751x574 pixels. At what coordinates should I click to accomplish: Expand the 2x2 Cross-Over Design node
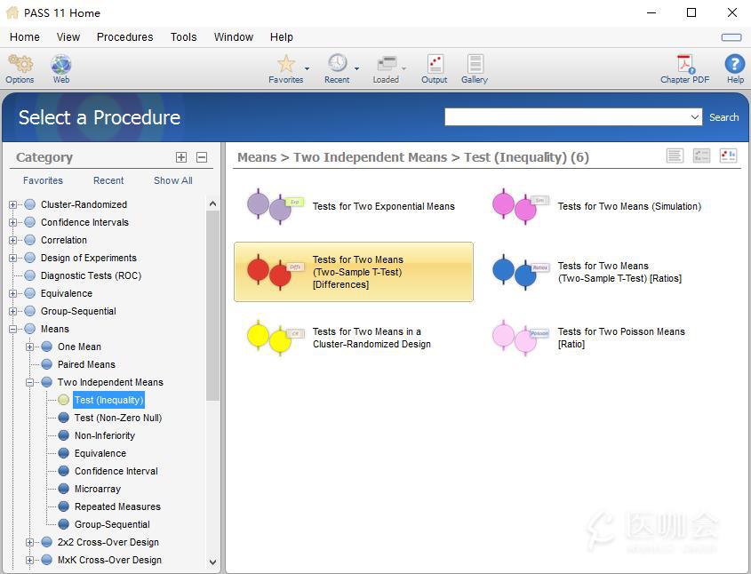coord(29,542)
